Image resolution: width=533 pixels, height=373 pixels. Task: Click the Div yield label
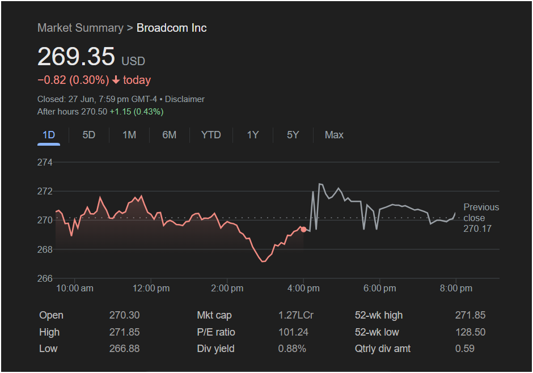pos(215,349)
